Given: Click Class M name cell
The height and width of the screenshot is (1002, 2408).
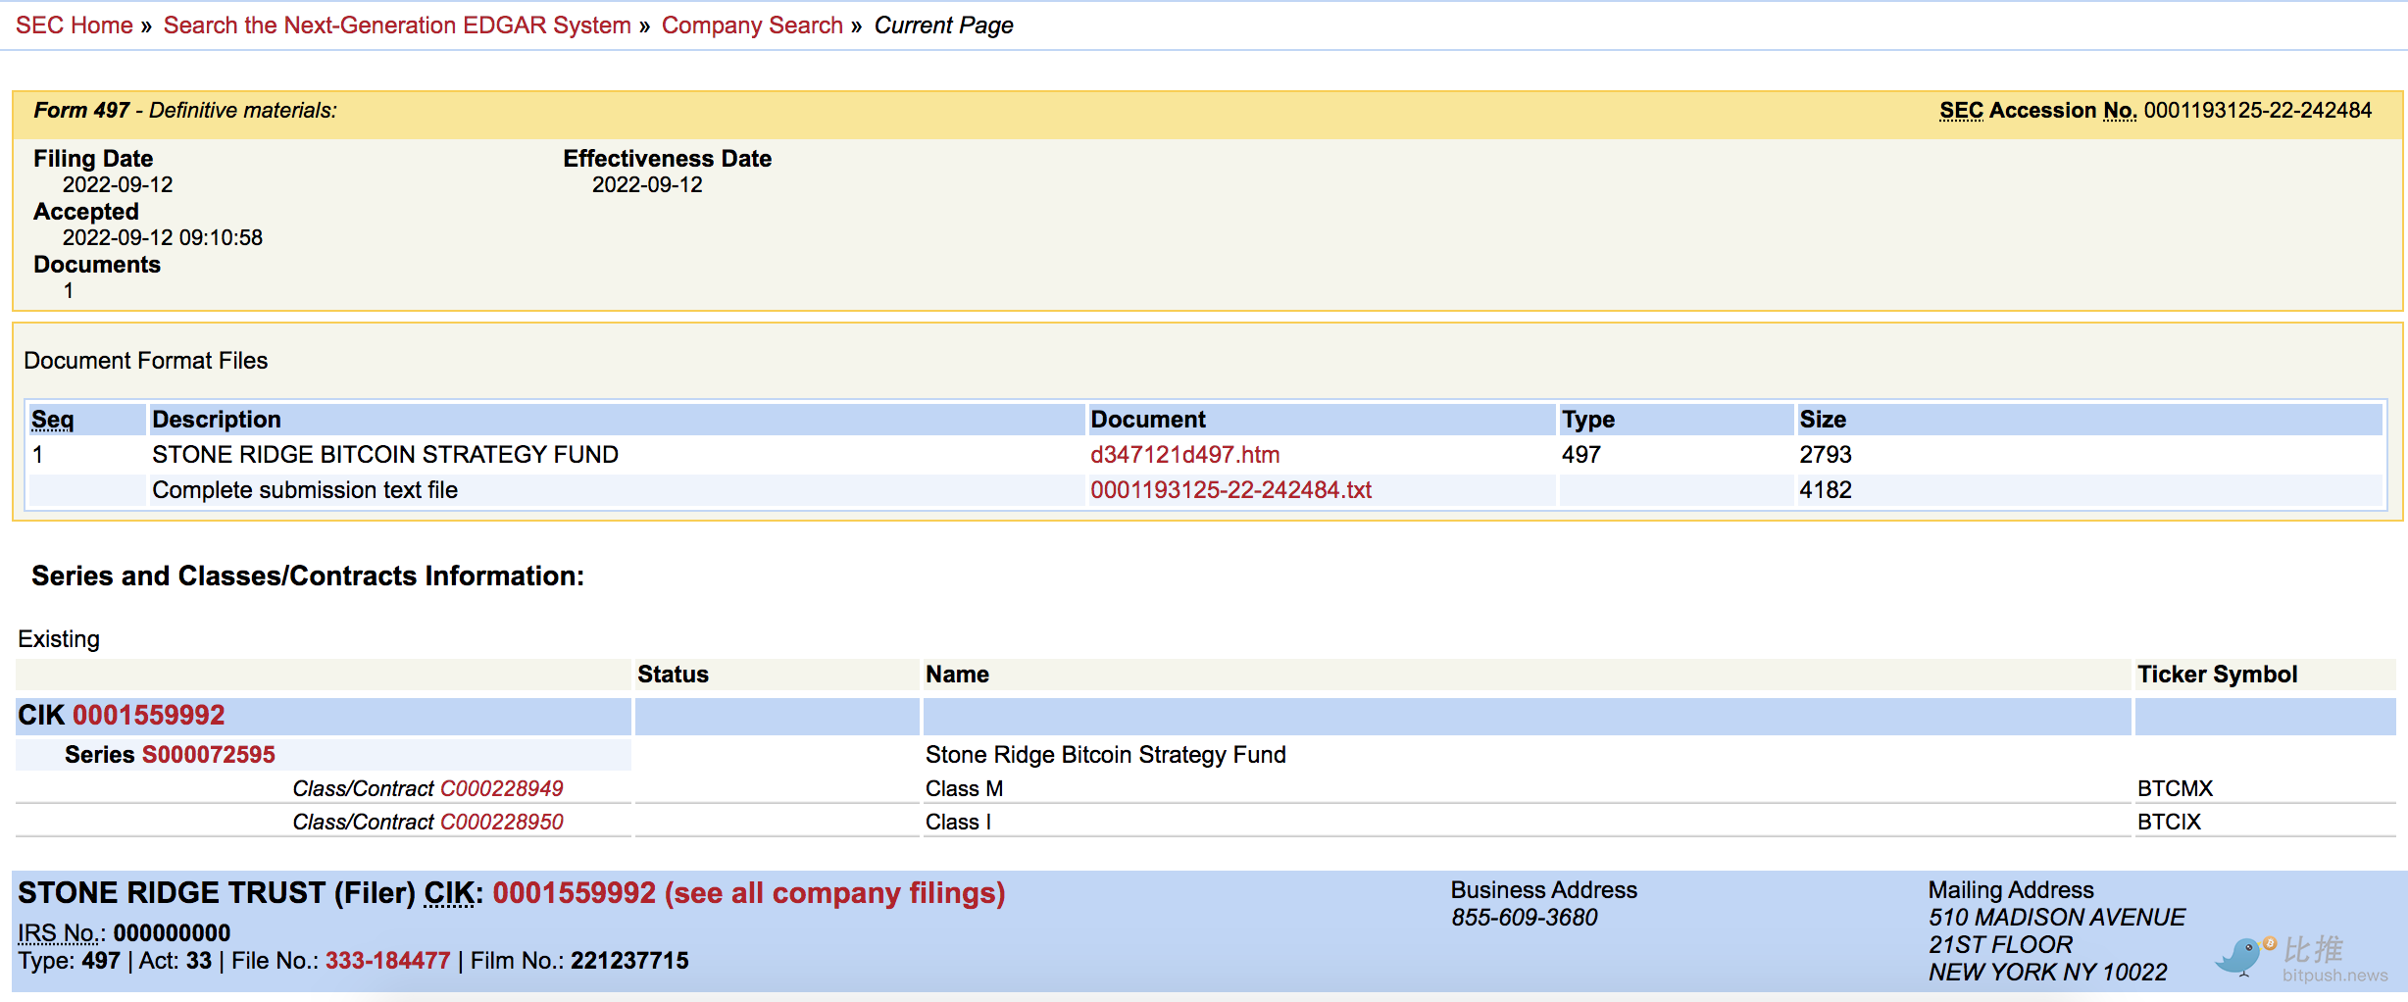Looking at the screenshot, I should pos(964,788).
